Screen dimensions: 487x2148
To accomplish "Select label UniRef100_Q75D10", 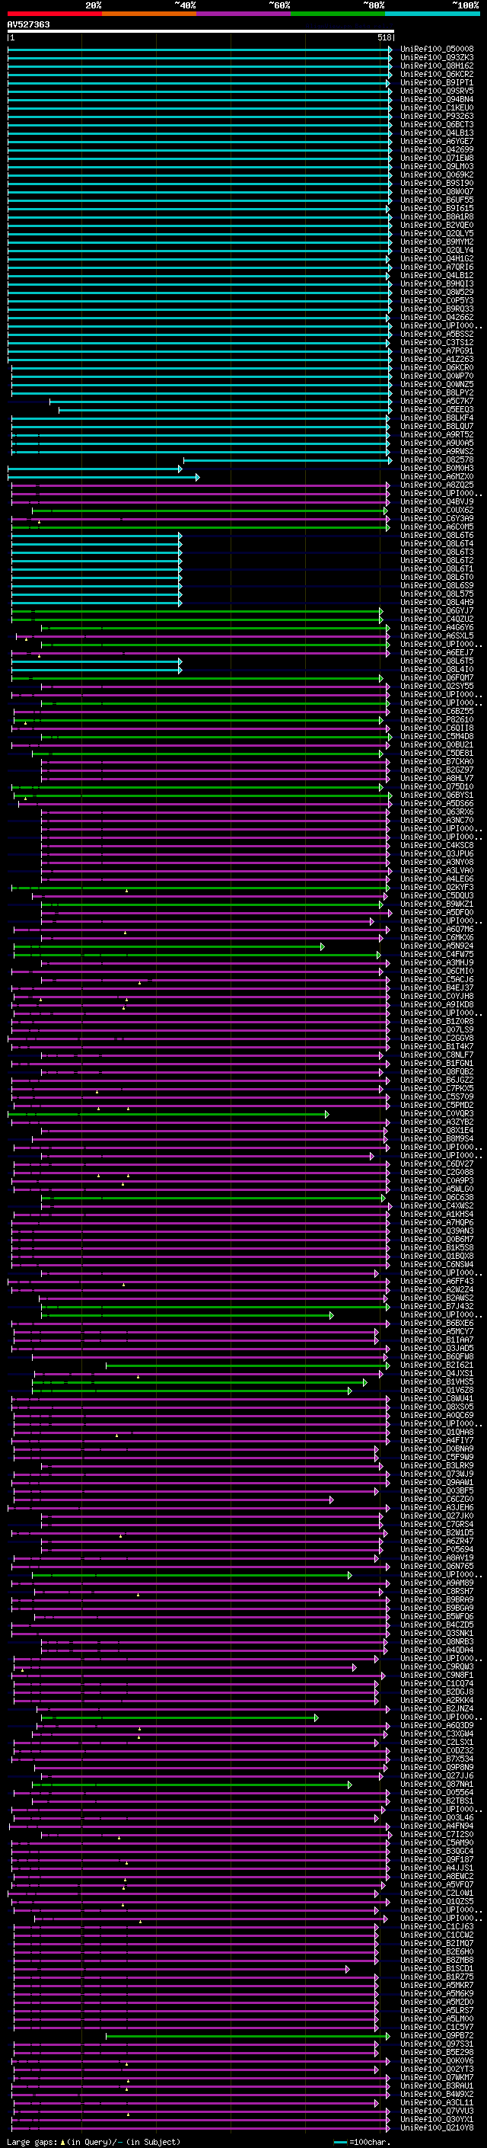I will pyautogui.click(x=437, y=786).
